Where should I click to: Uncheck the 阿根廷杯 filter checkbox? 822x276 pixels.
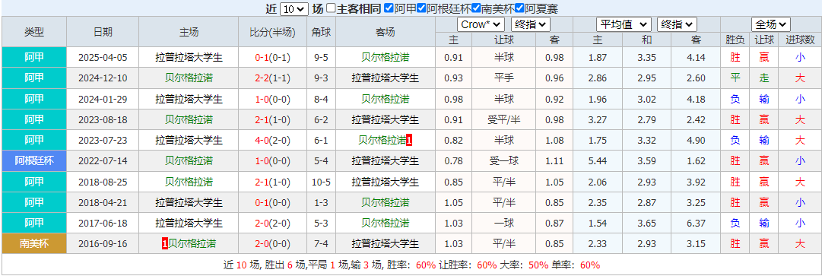[x=421, y=8]
